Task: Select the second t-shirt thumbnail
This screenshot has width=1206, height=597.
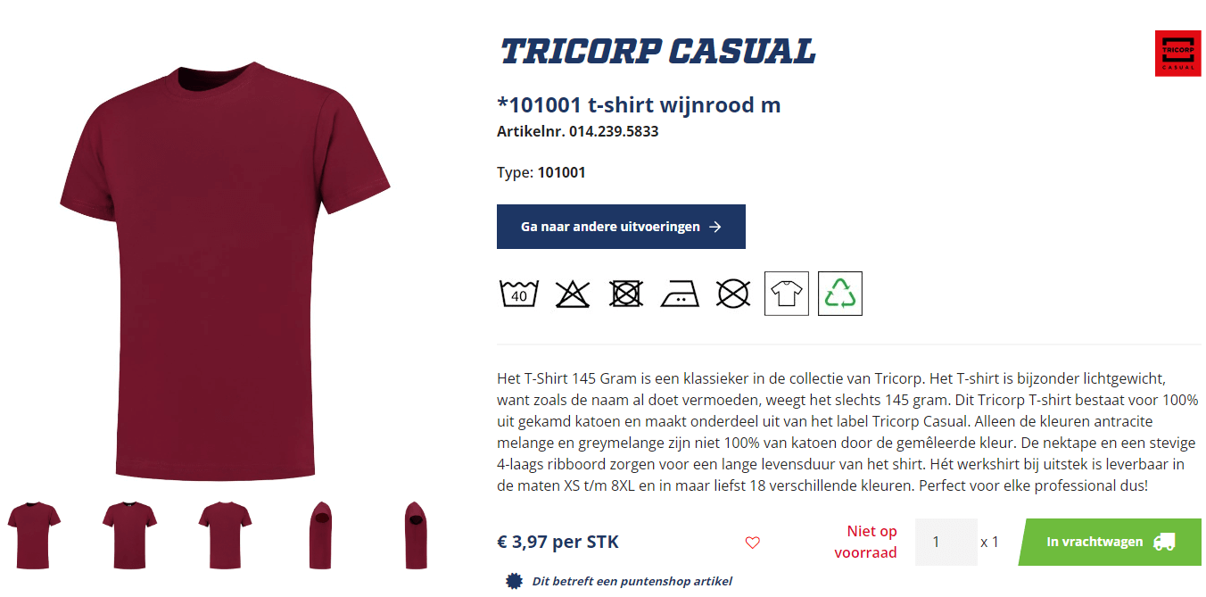Action: point(129,535)
